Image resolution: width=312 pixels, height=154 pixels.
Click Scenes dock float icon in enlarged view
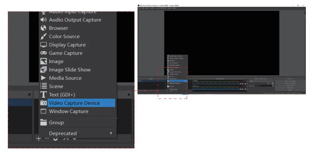[x=29, y=95]
